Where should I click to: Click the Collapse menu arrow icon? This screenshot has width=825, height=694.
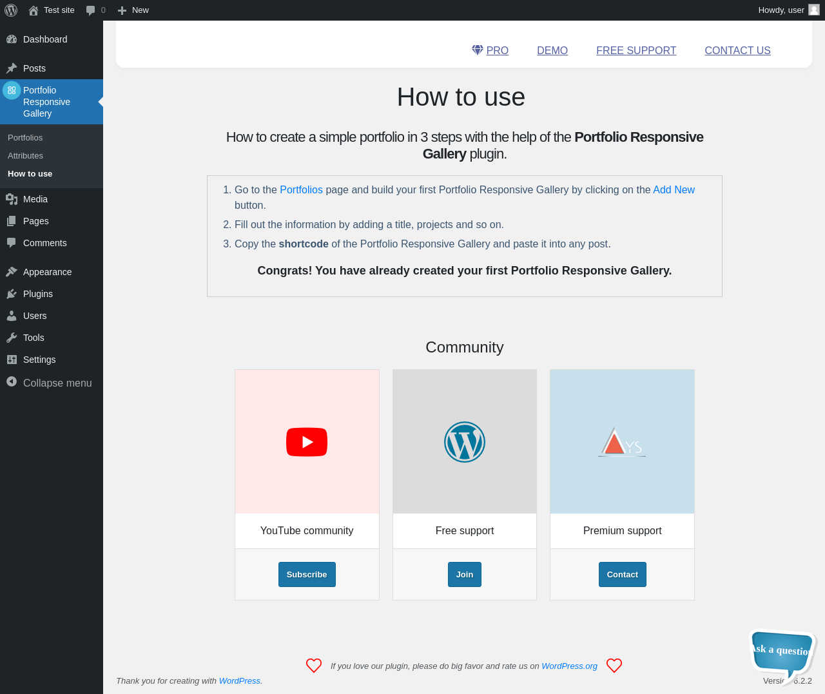point(12,381)
